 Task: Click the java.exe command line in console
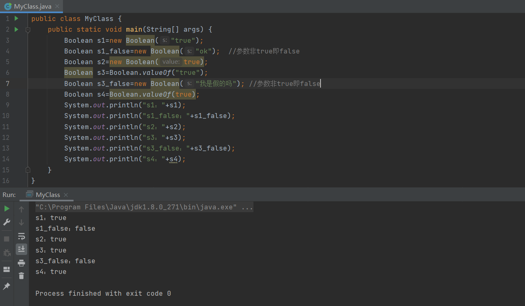click(x=144, y=207)
